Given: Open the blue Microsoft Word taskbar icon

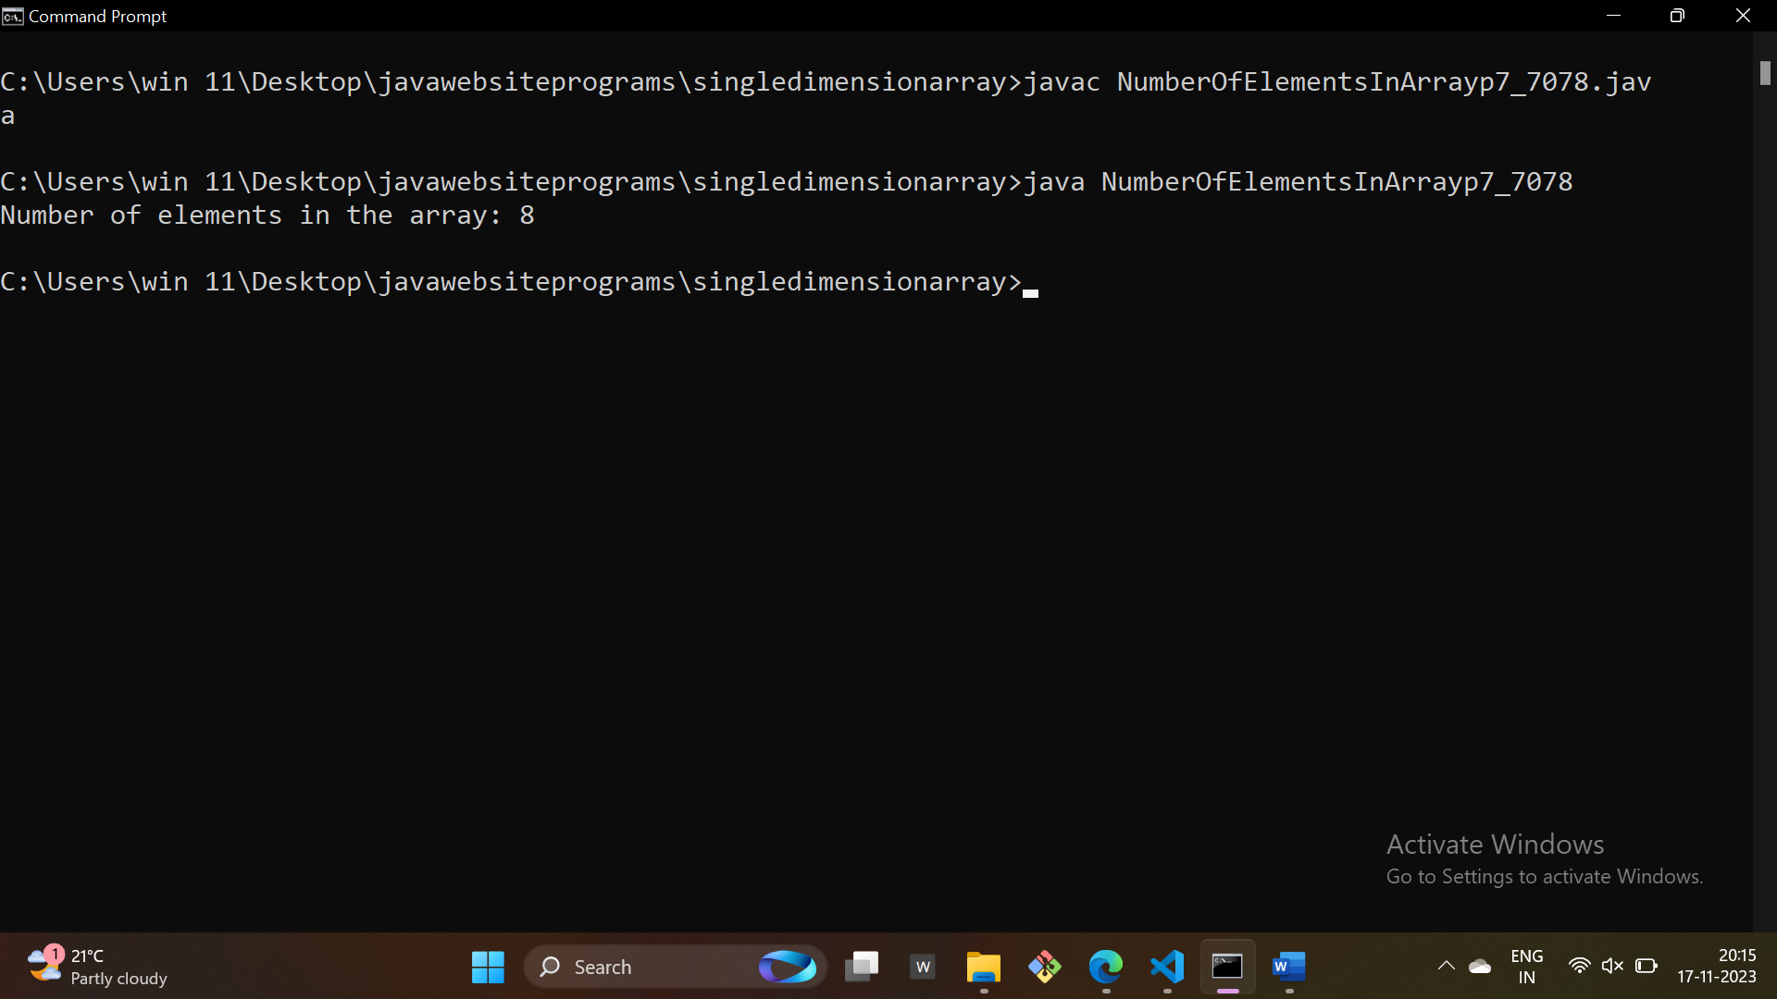Looking at the screenshot, I should 1288,967.
